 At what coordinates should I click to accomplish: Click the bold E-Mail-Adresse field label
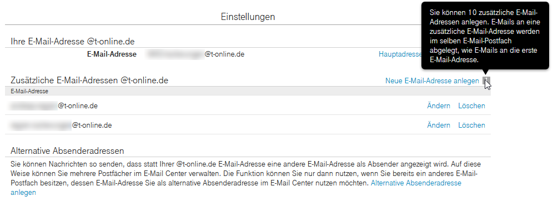(112, 54)
